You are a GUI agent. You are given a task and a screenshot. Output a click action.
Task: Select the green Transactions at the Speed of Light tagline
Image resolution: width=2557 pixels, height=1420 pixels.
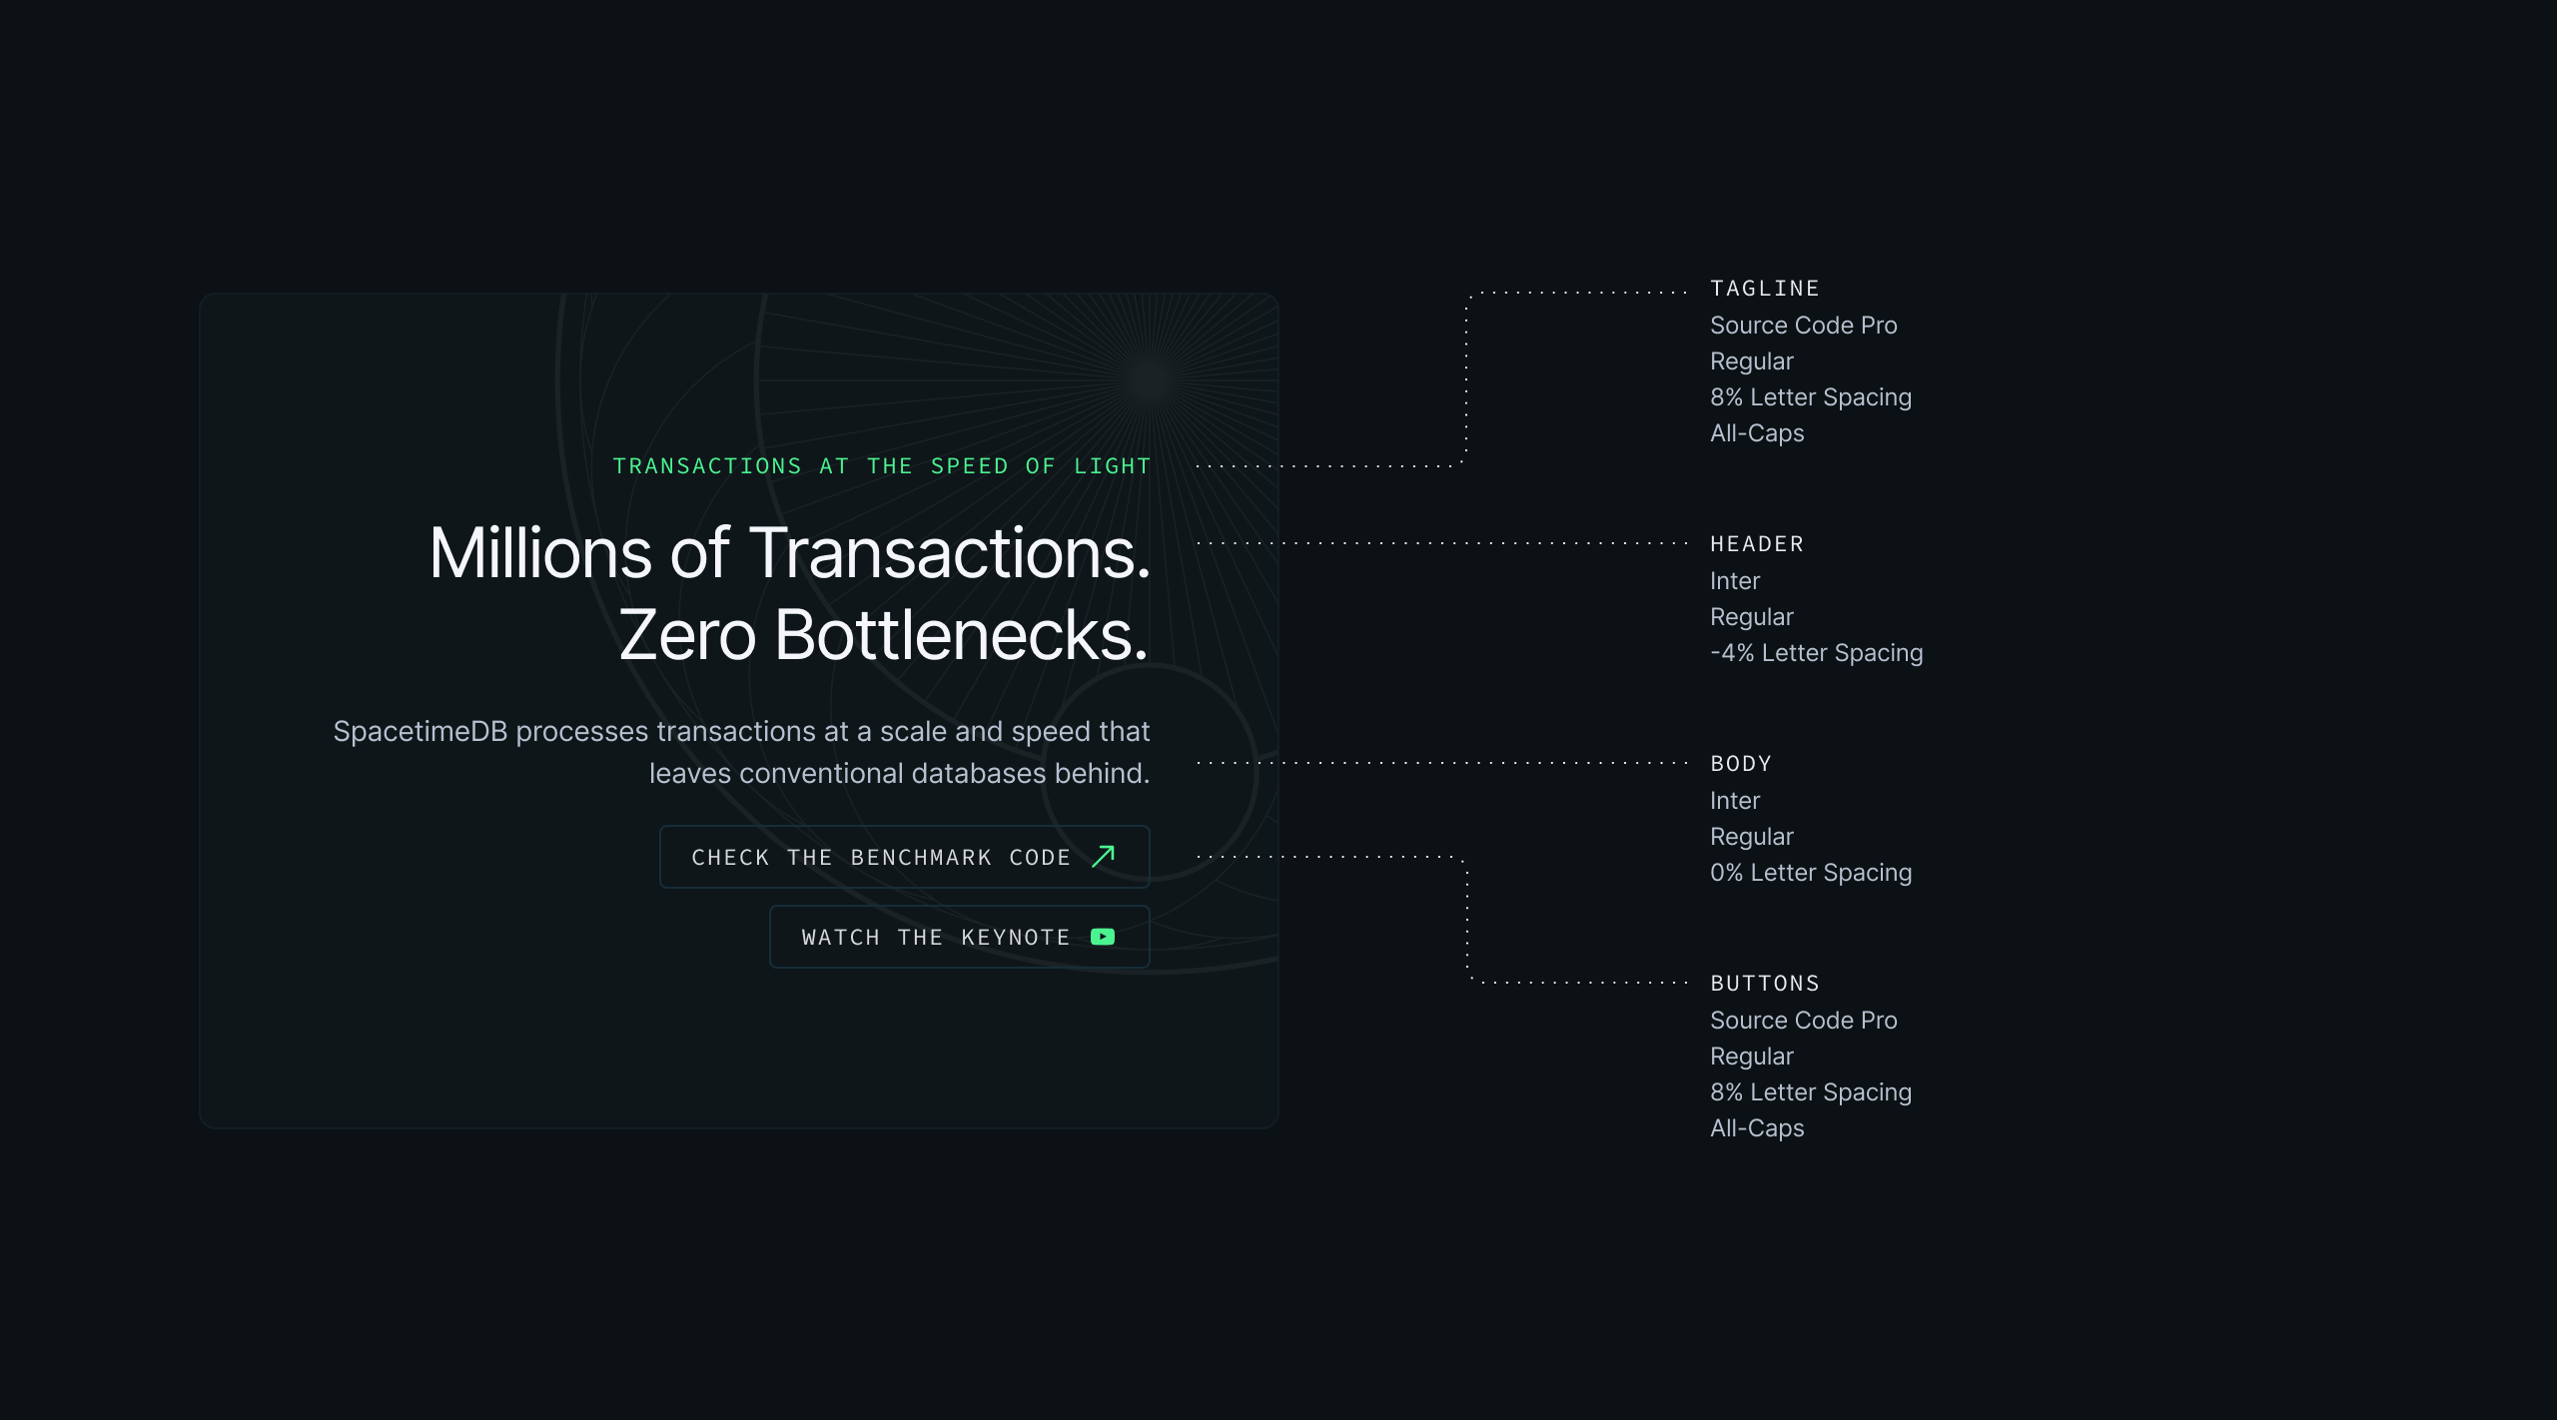pyautogui.click(x=881, y=466)
